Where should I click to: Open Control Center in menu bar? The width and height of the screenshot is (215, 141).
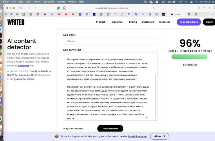click(191, 2)
